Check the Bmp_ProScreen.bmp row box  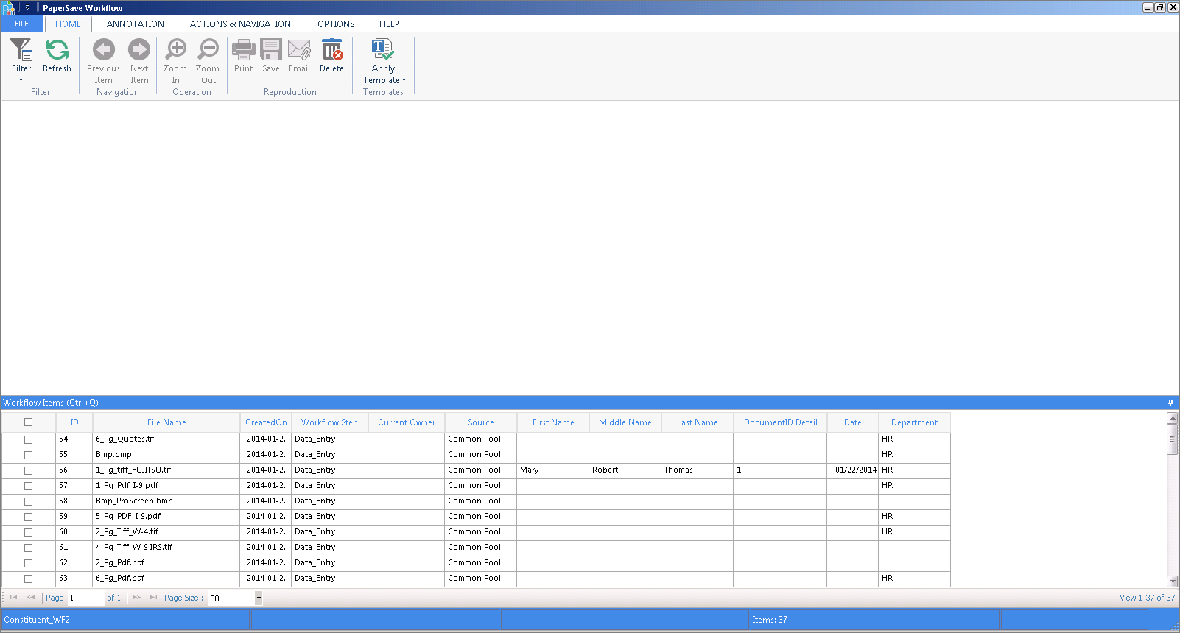(28, 501)
